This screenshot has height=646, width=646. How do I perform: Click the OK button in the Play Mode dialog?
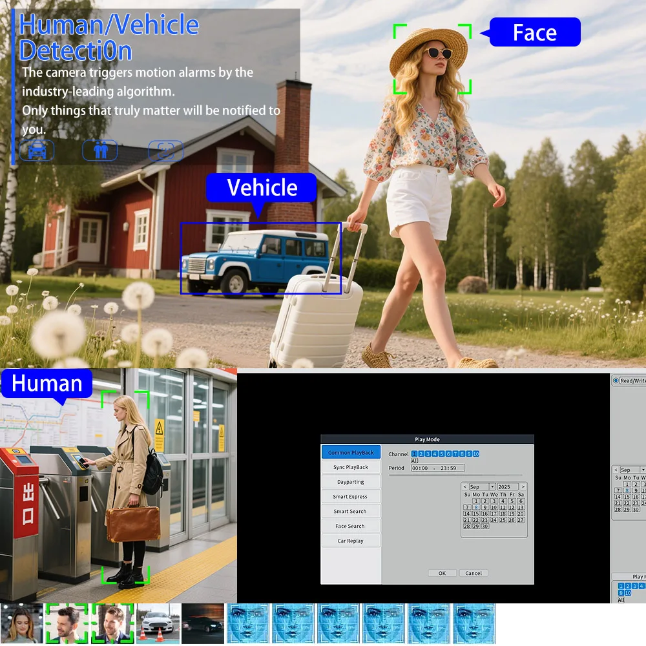(x=441, y=573)
